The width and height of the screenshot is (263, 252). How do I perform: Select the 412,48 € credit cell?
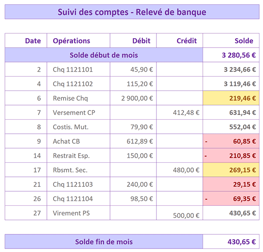pos(179,113)
